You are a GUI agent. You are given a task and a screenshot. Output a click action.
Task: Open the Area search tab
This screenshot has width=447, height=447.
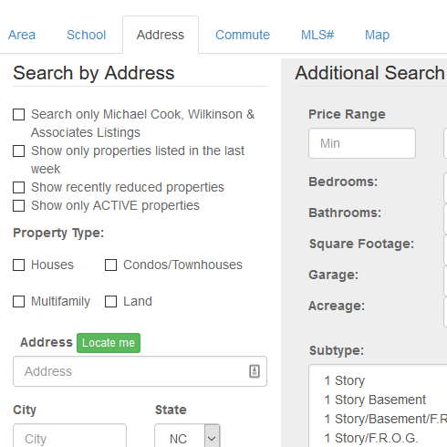point(22,35)
